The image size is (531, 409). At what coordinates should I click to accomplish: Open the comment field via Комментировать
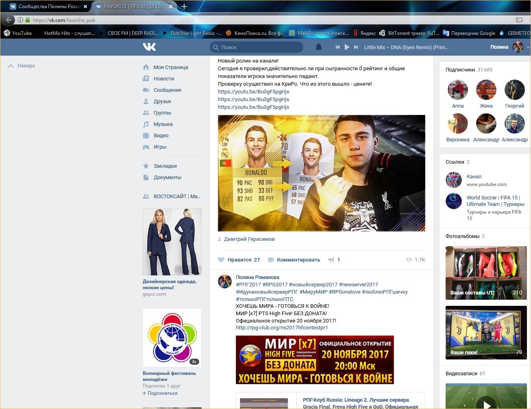point(298,260)
